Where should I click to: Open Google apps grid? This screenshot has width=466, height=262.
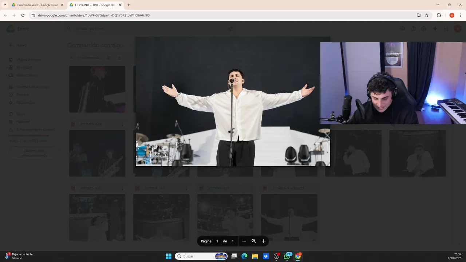(x=446, y=29)
